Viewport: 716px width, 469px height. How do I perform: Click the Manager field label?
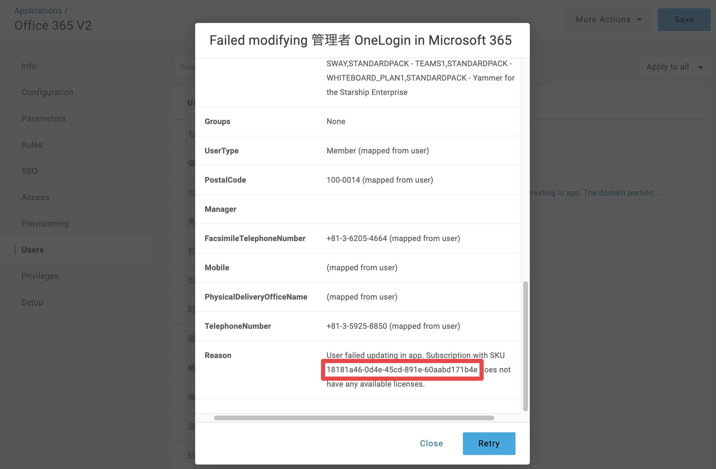click(220, 209)
